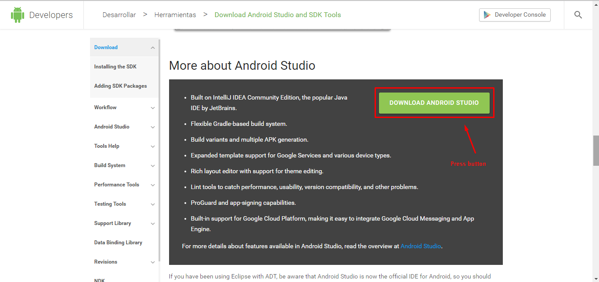Viewport: 599px width, 282px height.
Task: Expand the Support Library chevron
Action: [153, 224]
